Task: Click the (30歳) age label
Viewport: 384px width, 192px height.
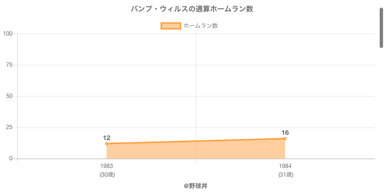Action: click(x=107, y=175)
